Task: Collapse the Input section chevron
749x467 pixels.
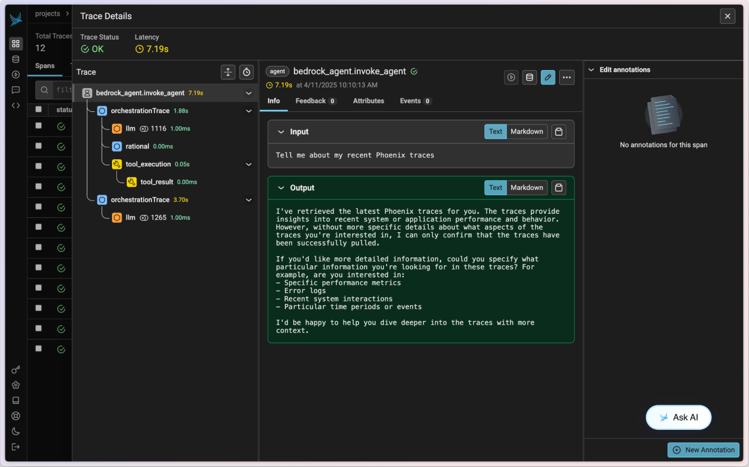Action: tap(281, 132)
